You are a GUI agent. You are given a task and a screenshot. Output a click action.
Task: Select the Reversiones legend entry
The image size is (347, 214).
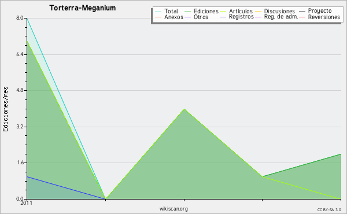(320, 17)
